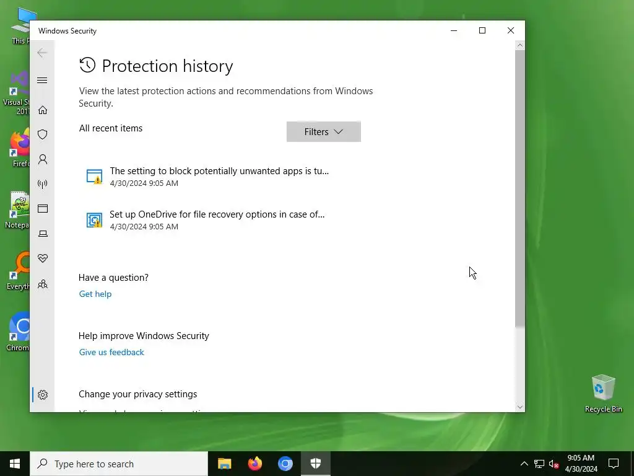
Task: Show hidden tray icons
Action: click(524, 464)
